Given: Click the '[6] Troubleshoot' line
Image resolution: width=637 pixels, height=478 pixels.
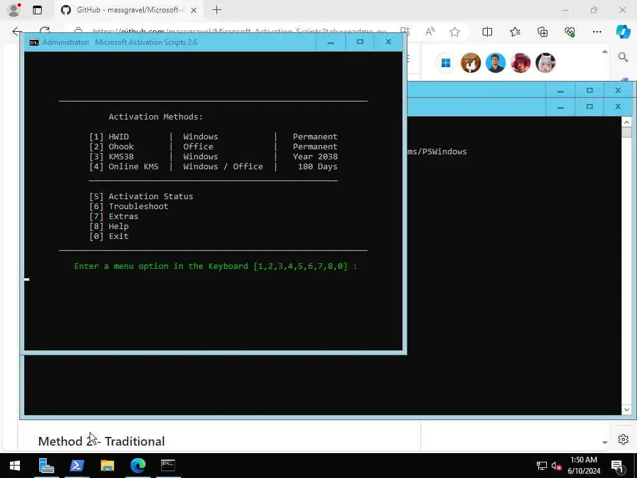Looking at the screenshot, I should tap(128, 207).
